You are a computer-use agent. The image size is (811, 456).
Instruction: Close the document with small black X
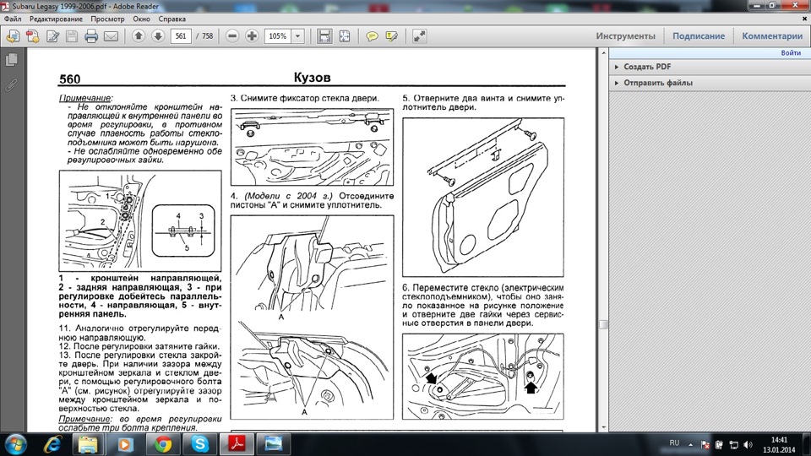pos(804,19)
